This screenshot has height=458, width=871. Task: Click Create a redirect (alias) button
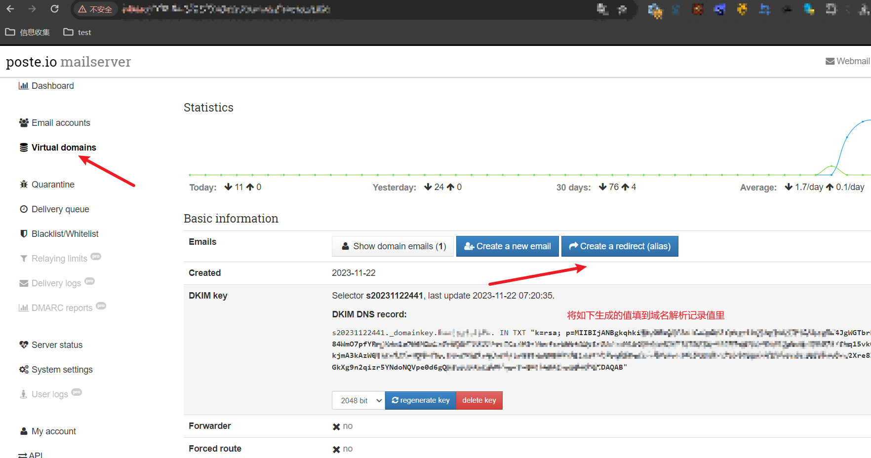tap(620, 246)
